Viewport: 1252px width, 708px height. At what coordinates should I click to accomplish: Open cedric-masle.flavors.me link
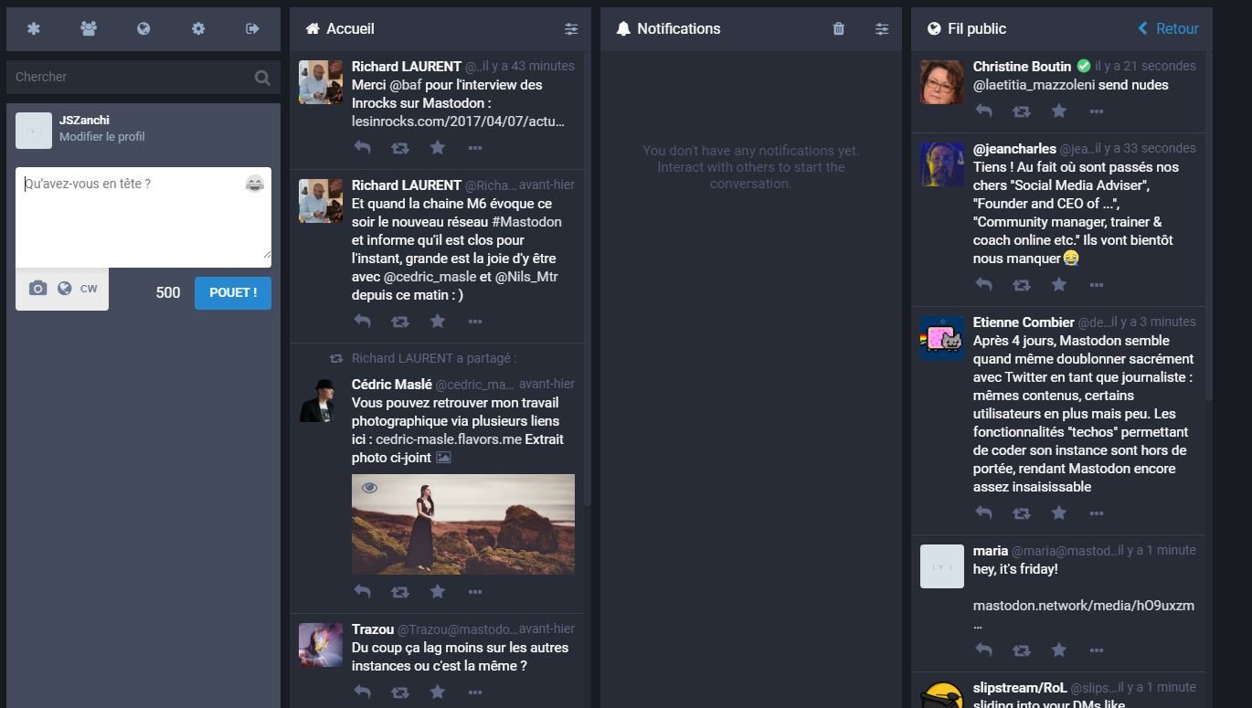[x=449, y=439]
